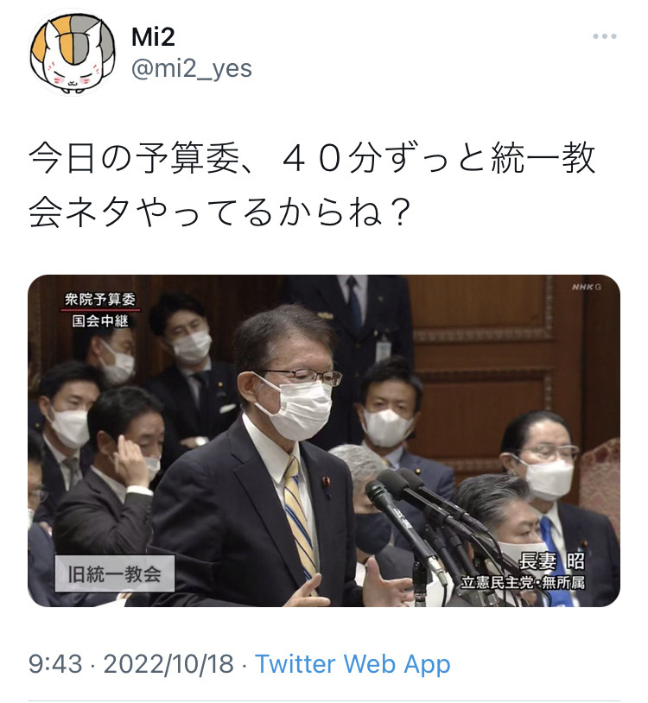Tap the 衆院予算委 label in image

coord(100,300)
